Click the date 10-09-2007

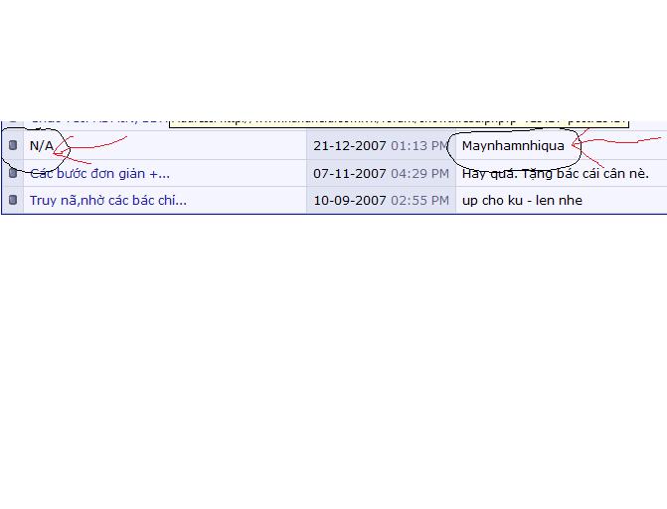tap(349, 200)
